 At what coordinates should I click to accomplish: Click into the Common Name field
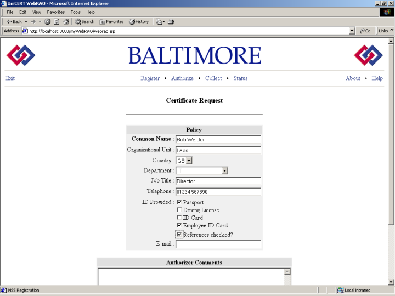coord(218,139)
